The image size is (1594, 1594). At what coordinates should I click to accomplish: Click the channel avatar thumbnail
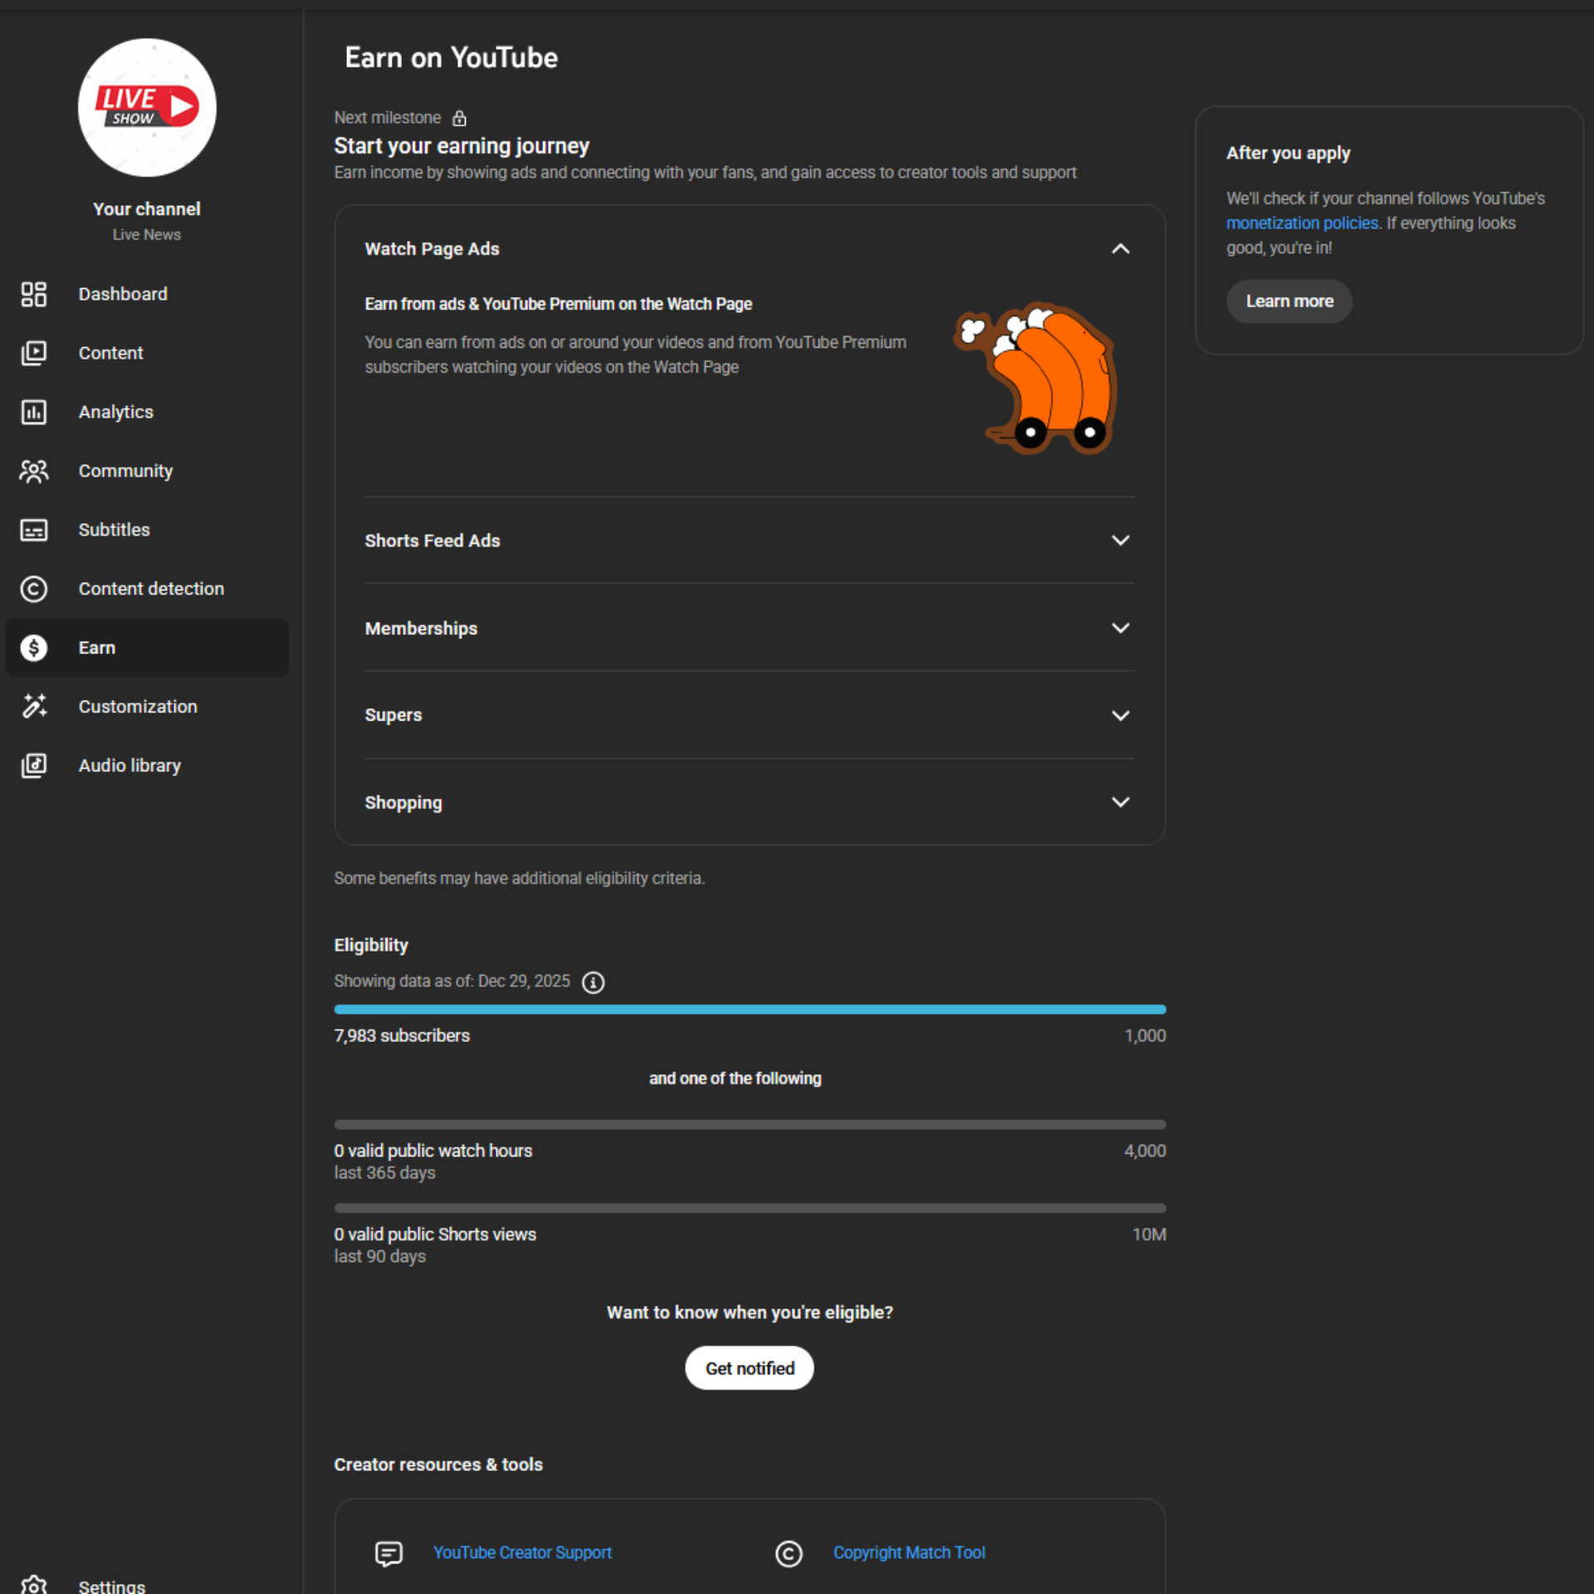[146, 106]
